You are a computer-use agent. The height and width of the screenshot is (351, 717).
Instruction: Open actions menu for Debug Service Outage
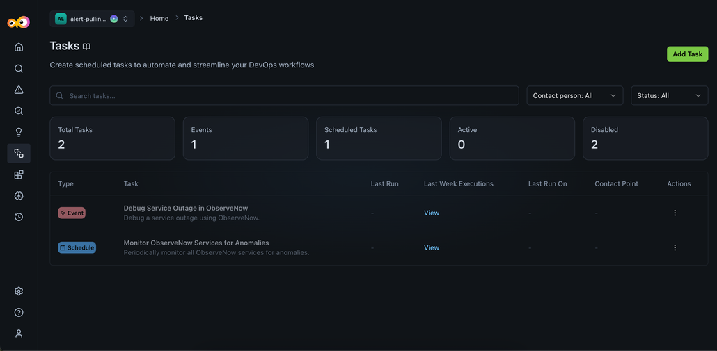coord(675,213)
